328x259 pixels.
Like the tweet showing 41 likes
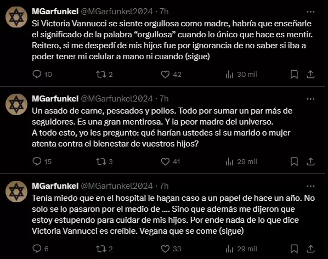pyautogui.click(x=170, y=161)
